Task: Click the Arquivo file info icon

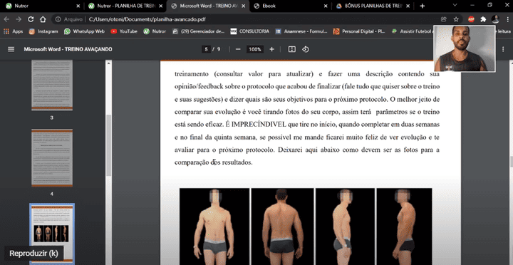Action: 58,19
